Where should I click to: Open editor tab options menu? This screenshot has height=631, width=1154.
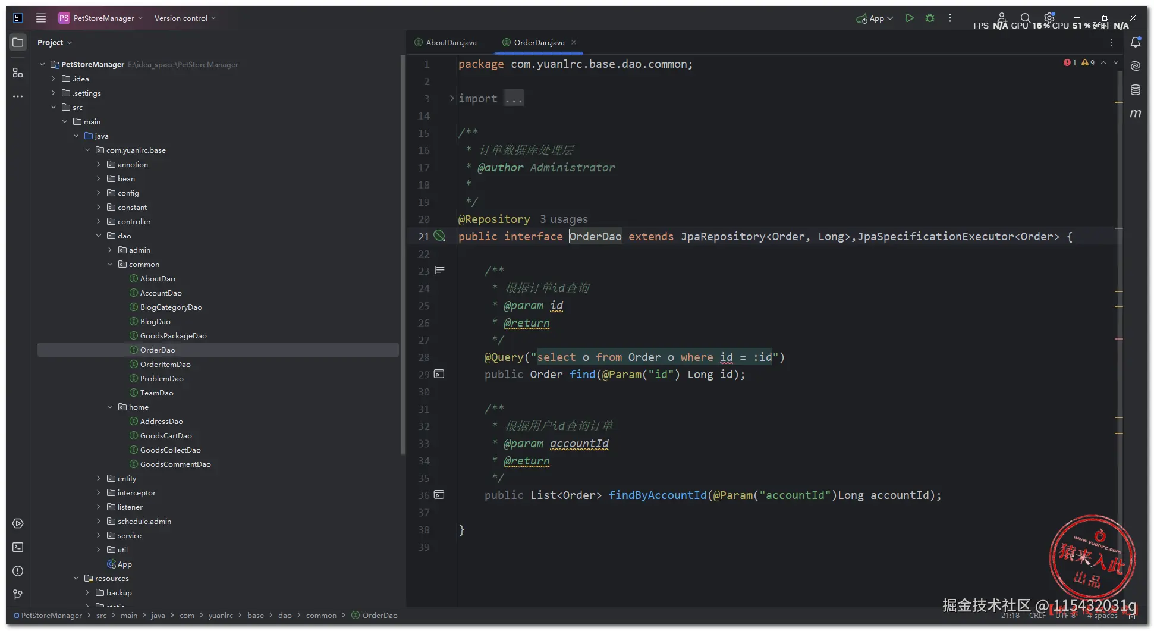coord(1112,42)
